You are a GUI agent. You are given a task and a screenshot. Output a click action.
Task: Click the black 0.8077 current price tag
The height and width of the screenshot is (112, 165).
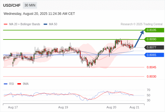(154, 47)
